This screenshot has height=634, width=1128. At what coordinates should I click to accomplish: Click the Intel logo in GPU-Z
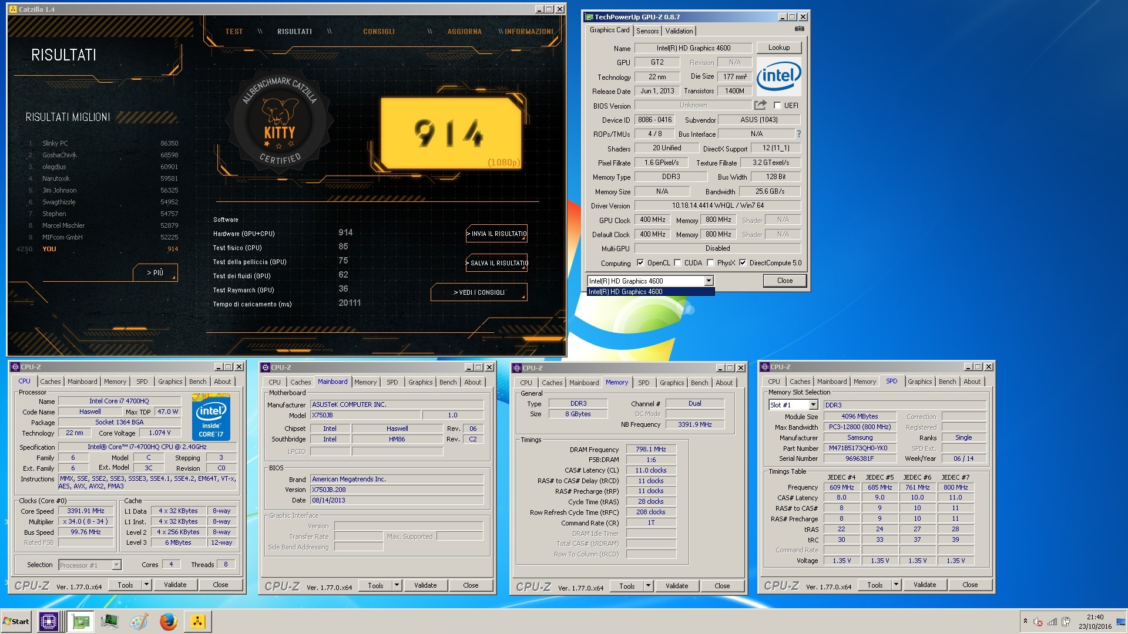click(x=778, y=76)
